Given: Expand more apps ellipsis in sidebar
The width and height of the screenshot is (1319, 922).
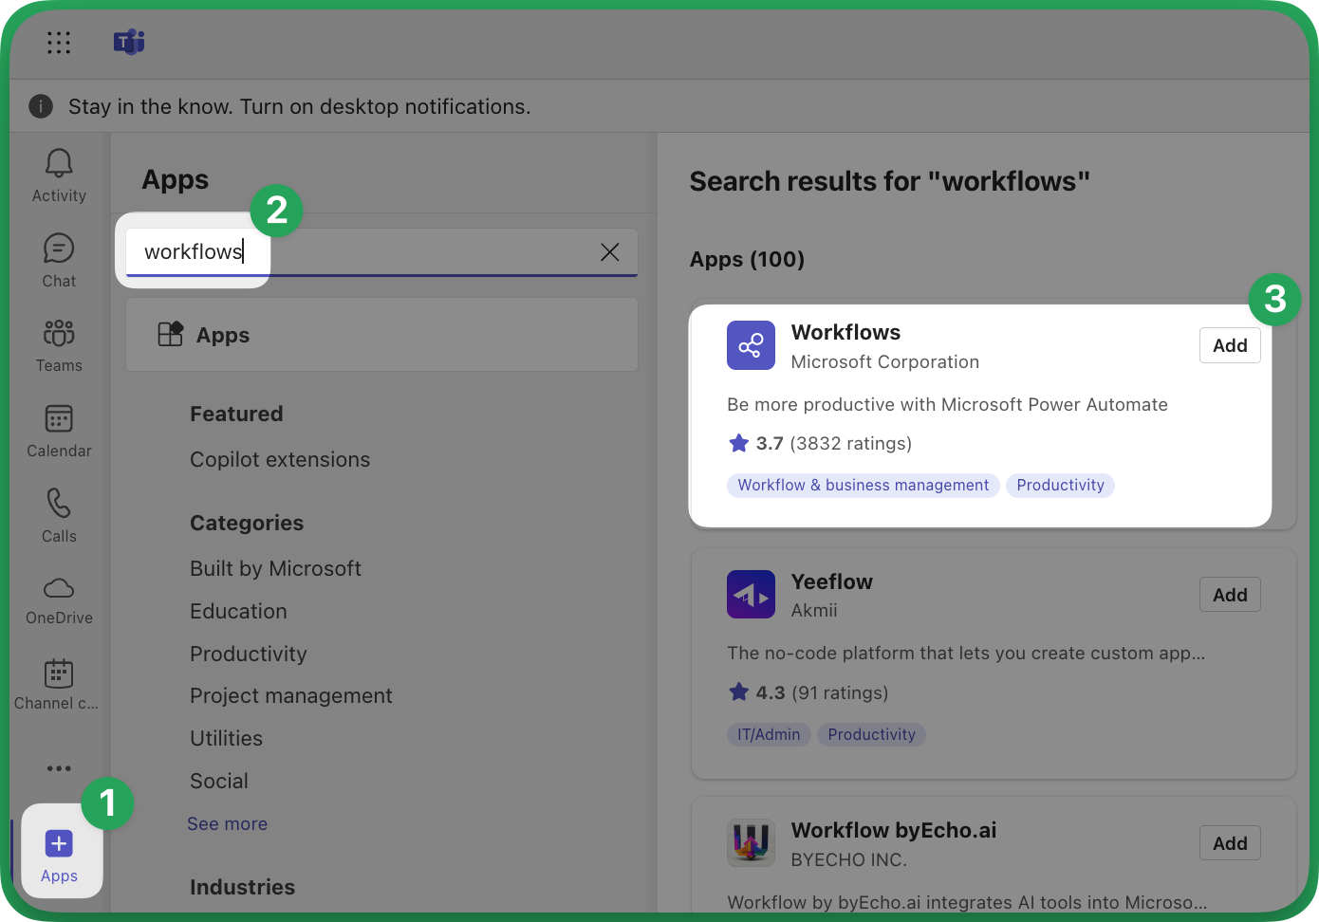Looking at the screenshot, I should [x=59, y=768].
